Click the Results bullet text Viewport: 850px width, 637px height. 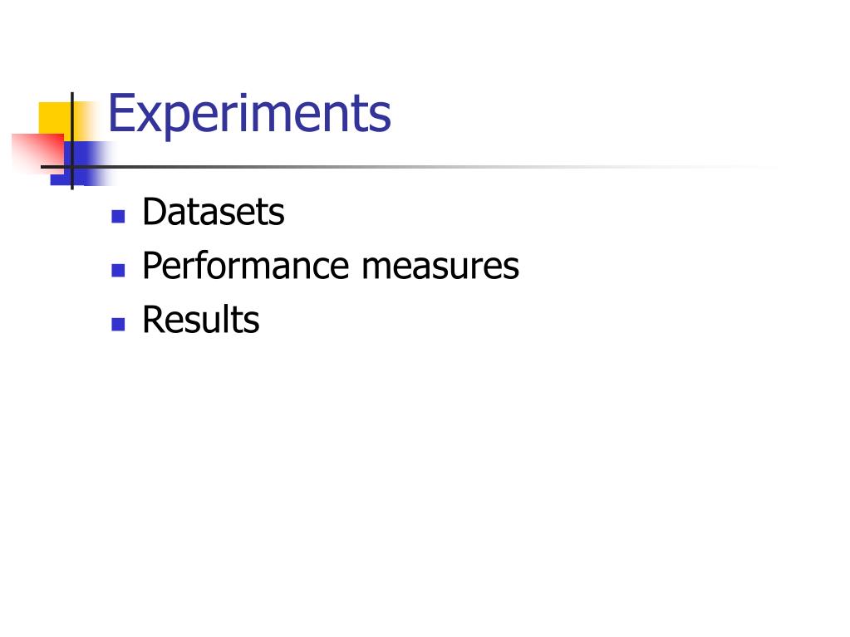(x=201, y=319)
